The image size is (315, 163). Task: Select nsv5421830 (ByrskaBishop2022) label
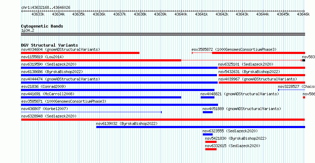[x=236, y=138]
